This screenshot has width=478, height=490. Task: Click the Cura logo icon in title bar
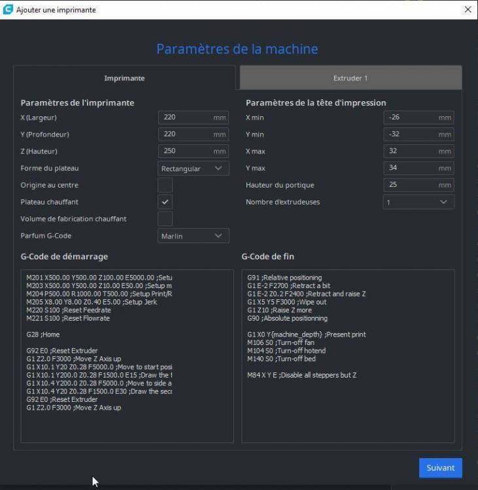pos(8,9)
